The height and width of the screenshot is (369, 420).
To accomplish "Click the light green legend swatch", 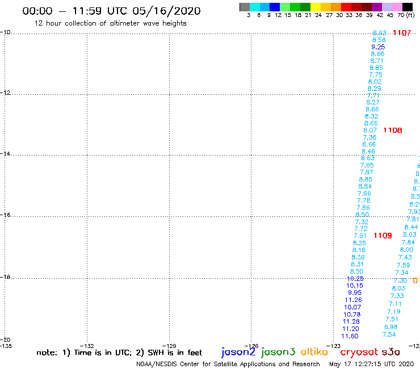I will [285, 7].
